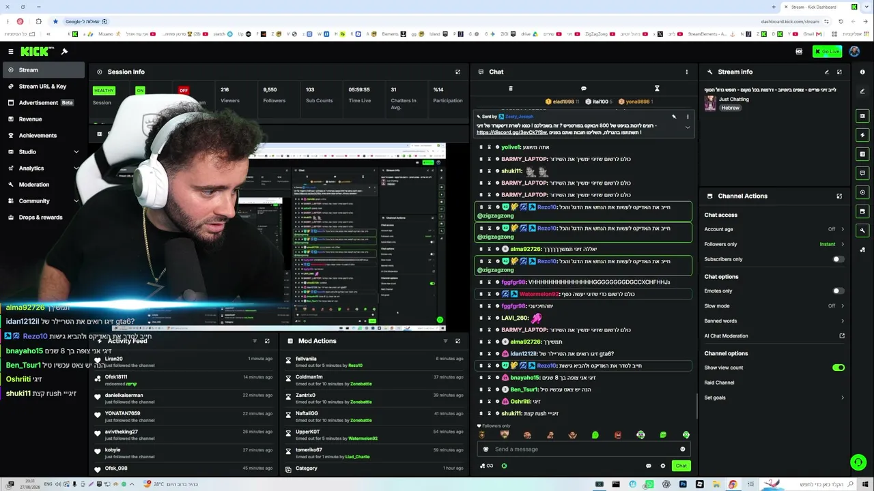The width and height of the screenshot is (874, 491).
Task: Click Raid Channel
Action: (x=720, y=383)
